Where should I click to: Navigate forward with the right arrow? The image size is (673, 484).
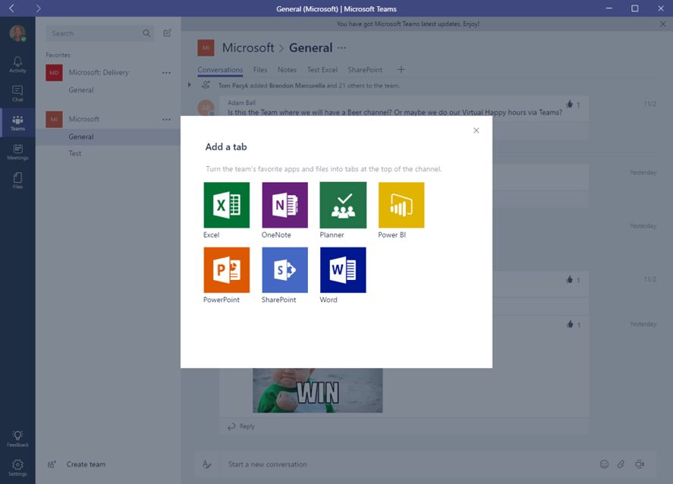(38, 8)
